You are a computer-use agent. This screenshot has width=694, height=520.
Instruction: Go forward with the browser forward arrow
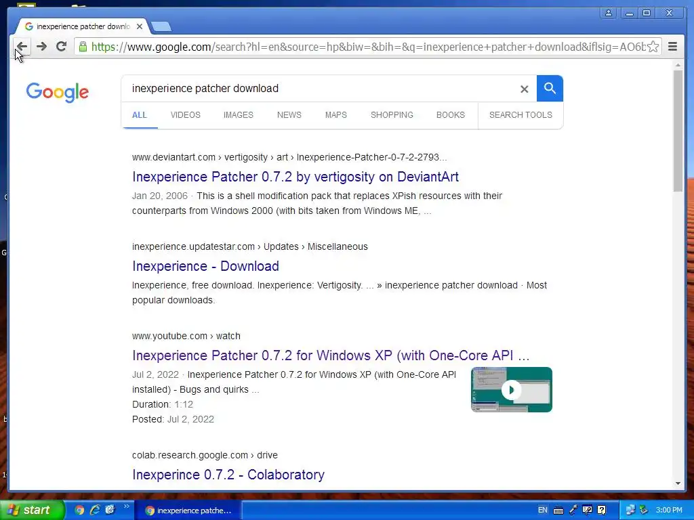coord(41,47)
